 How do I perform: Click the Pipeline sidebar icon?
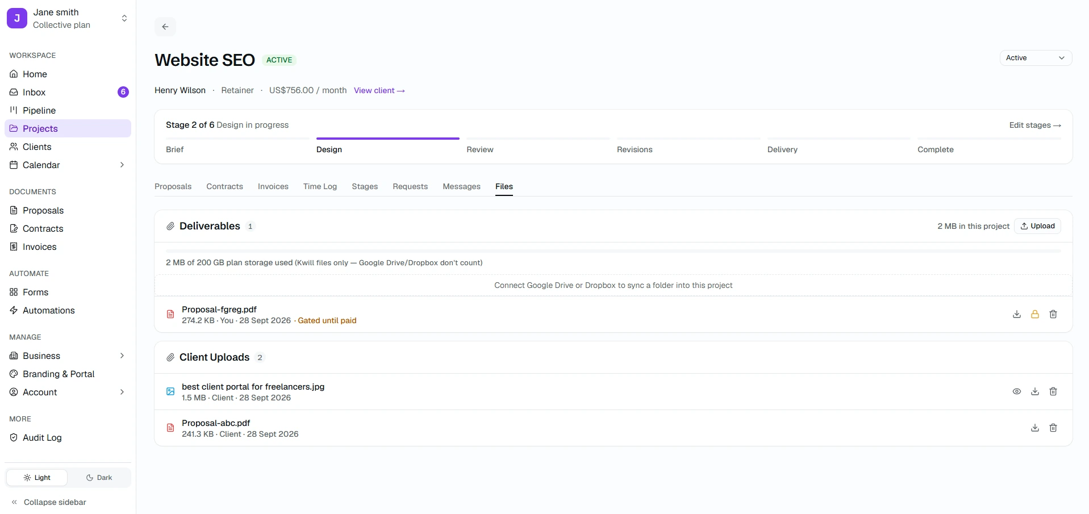14,110
